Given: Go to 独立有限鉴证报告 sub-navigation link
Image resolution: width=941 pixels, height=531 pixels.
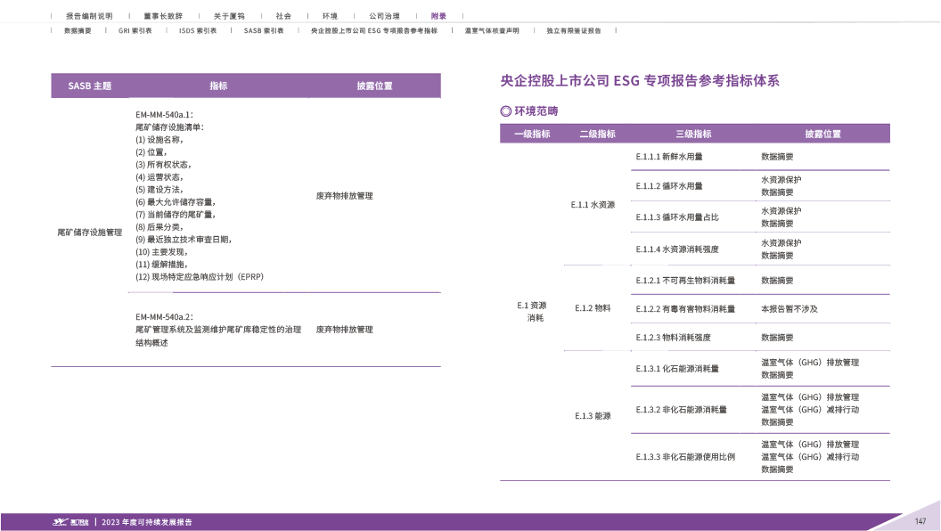Looking at the screenshot, I should click(573, 30).
